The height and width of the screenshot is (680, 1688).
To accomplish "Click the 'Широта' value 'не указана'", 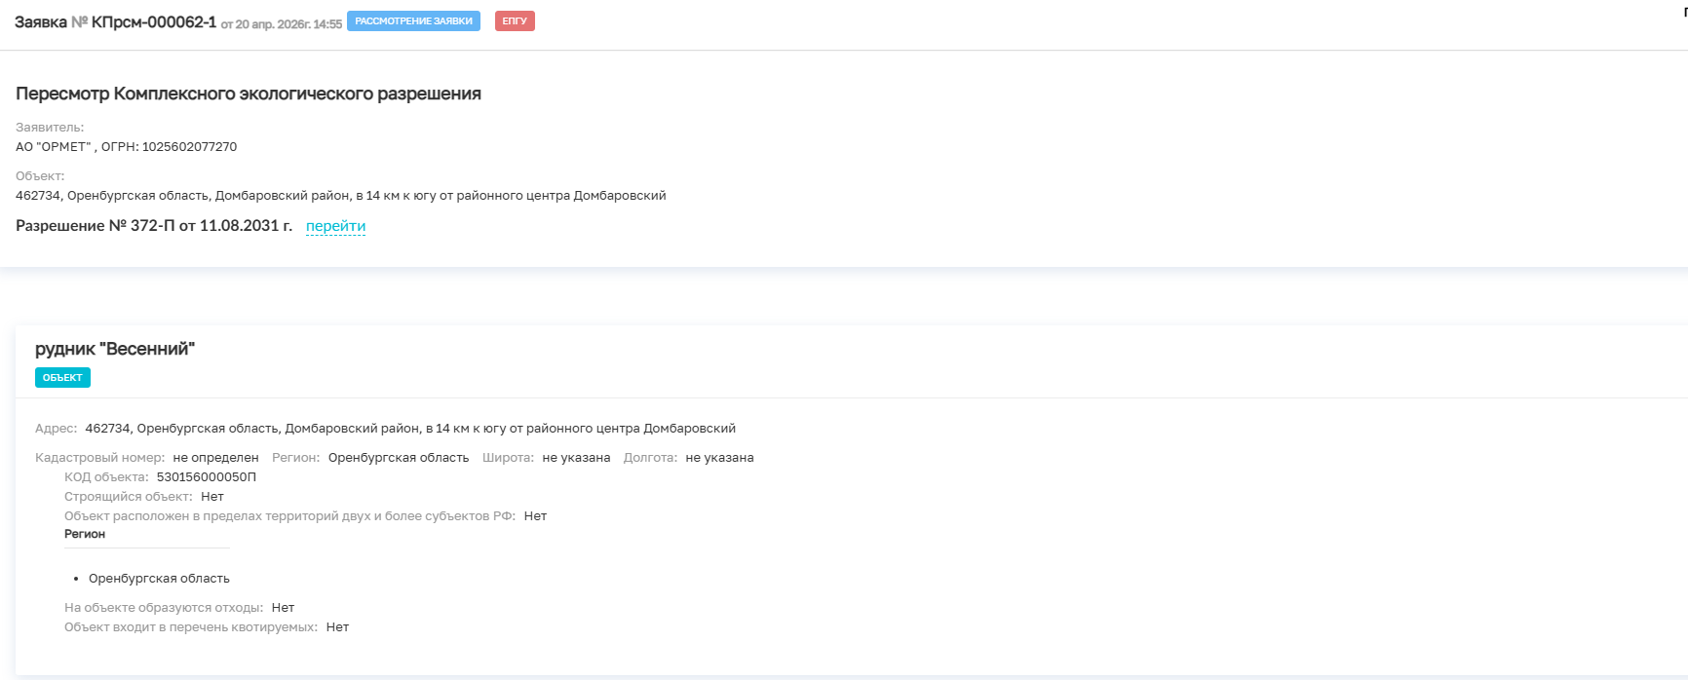I will (x=576, y=458).
